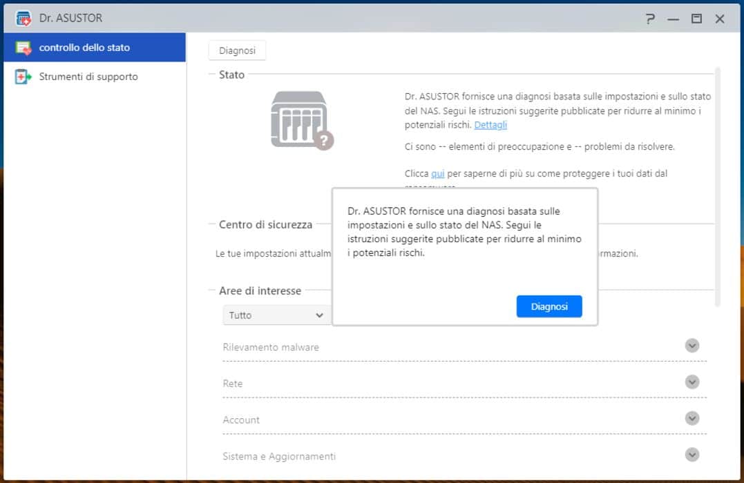
Task: Click the controllo dello stato sidebar icon
Action: [23, 48]
